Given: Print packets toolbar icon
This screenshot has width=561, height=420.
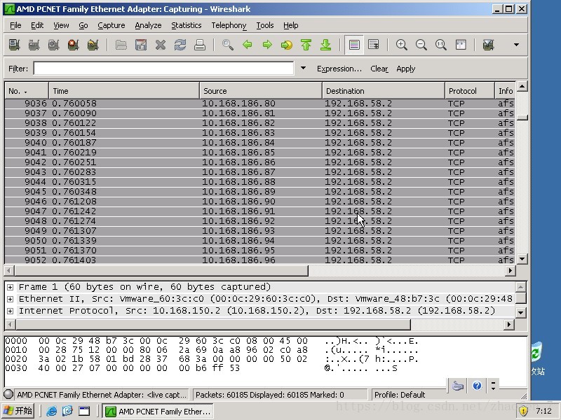Looking at the screenshot, I should click(200, 45).
